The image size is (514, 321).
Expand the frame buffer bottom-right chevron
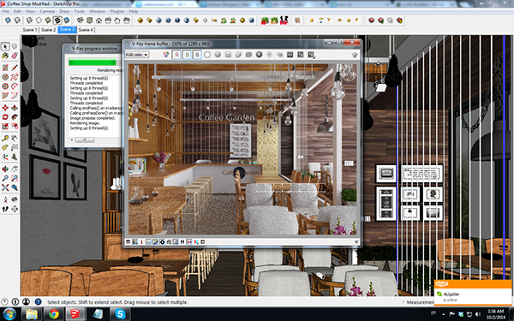356,242
